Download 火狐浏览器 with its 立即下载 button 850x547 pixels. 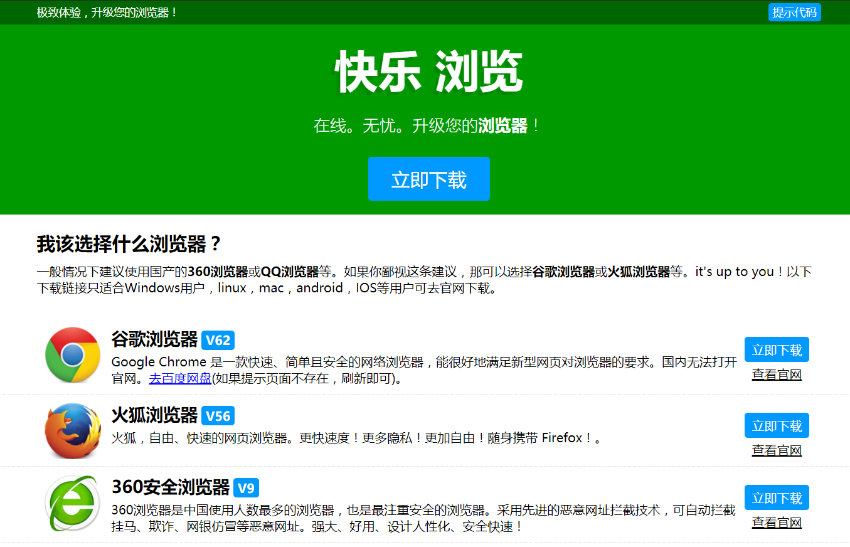tap(777, 426)
